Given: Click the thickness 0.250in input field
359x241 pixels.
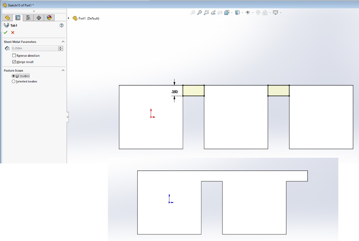Looking at the screenshot, I should (x=35, y=48).
